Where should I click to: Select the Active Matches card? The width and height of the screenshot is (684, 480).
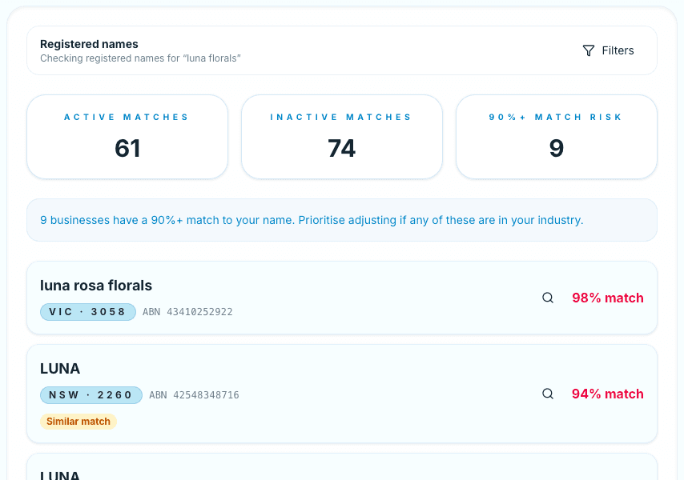(x=127, y=137)
